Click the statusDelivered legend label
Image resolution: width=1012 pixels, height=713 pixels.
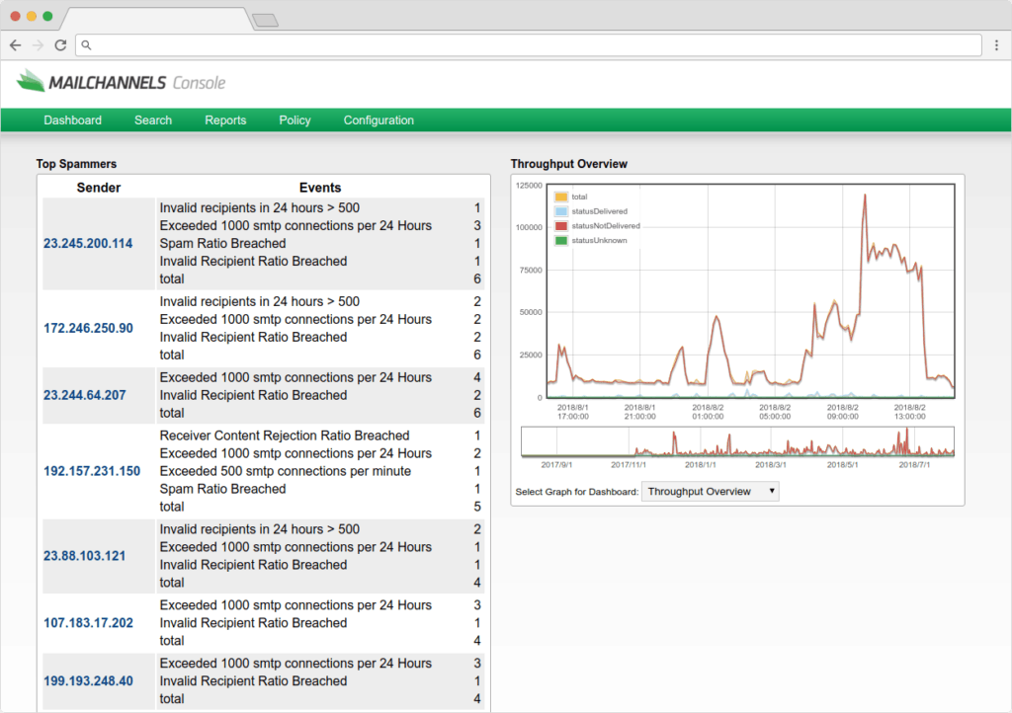click(x=600, y=211)
